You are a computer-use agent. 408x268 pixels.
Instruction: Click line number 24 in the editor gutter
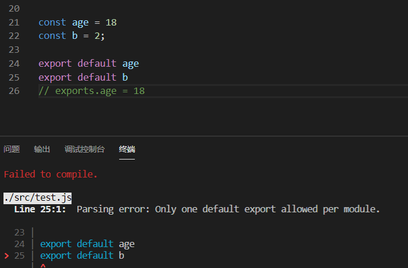click(14, 64)
